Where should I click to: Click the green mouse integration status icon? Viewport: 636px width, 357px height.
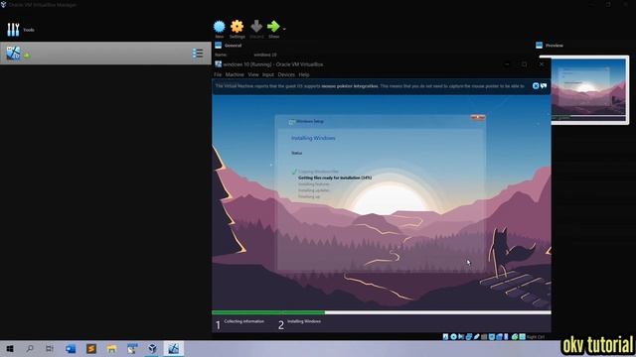point(515,337)
